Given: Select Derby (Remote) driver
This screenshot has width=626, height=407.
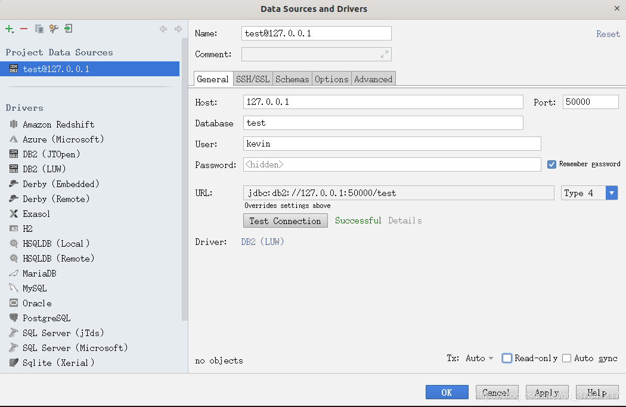Looking at the screenshot, I should [x=49, y=198].
